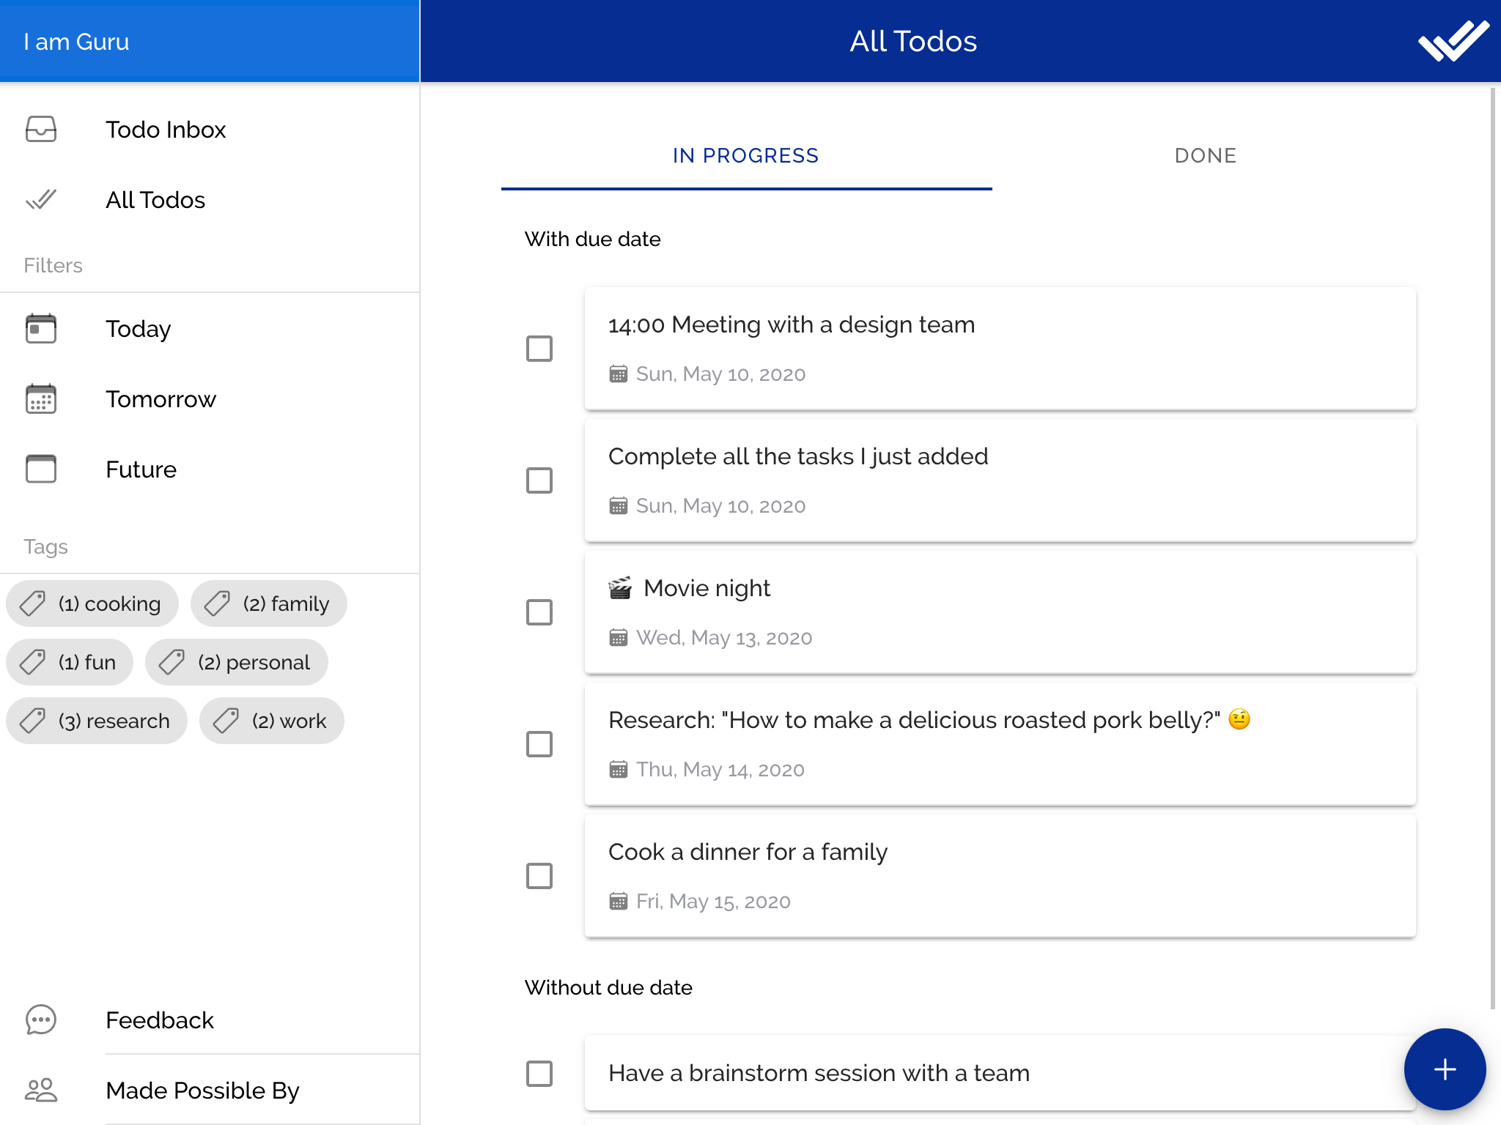Select the personal tag chip
The height and width of the screenshot is (1125, 1501).
point(237,662)
